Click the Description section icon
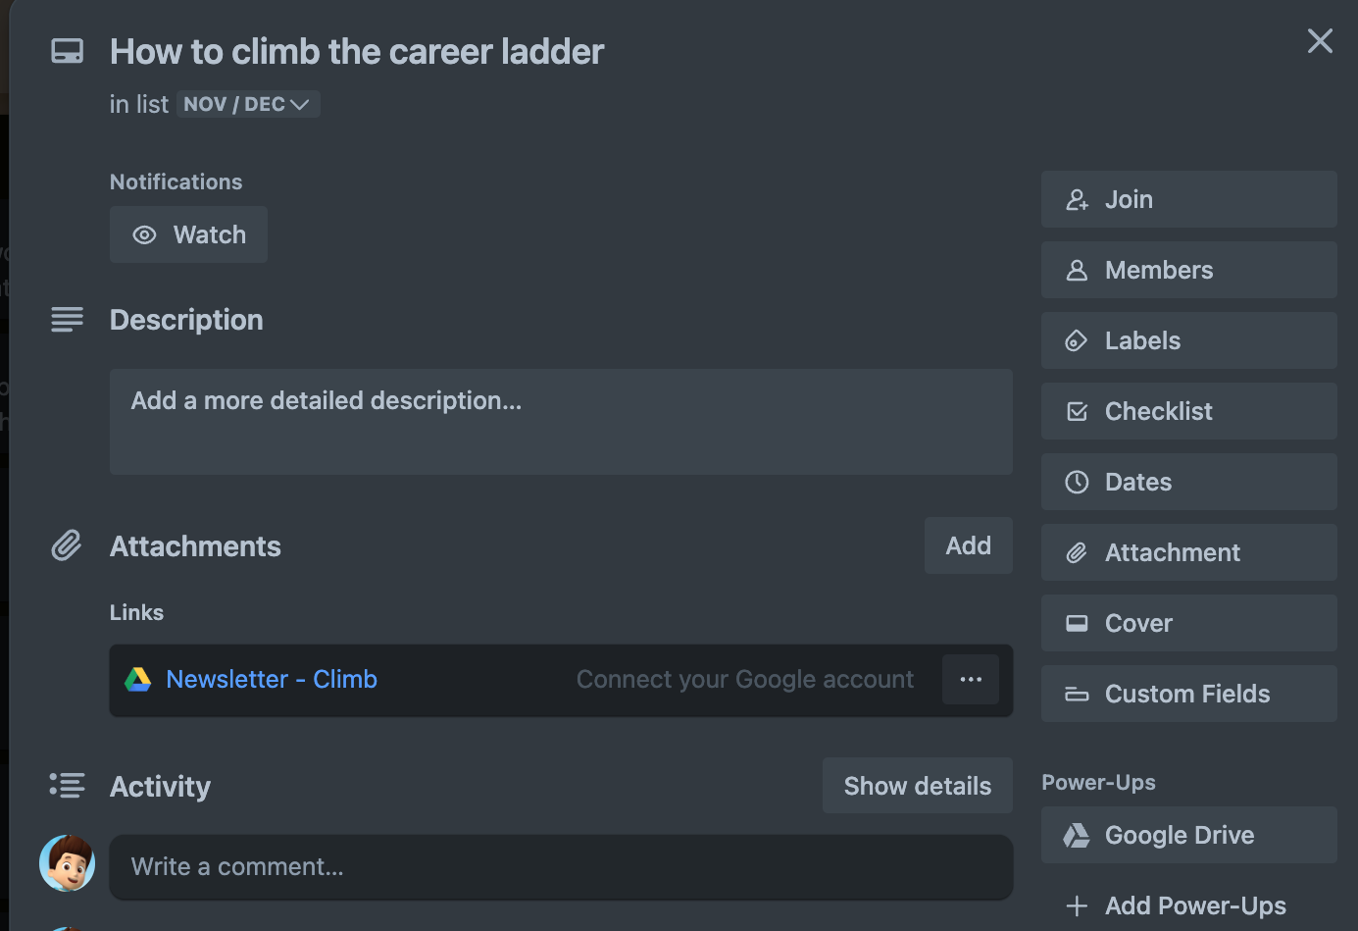1358x931 pixels. [67, 319]
